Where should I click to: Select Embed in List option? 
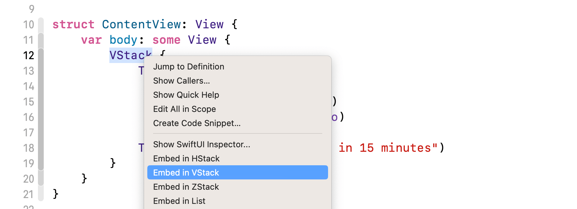coord(179,201)
